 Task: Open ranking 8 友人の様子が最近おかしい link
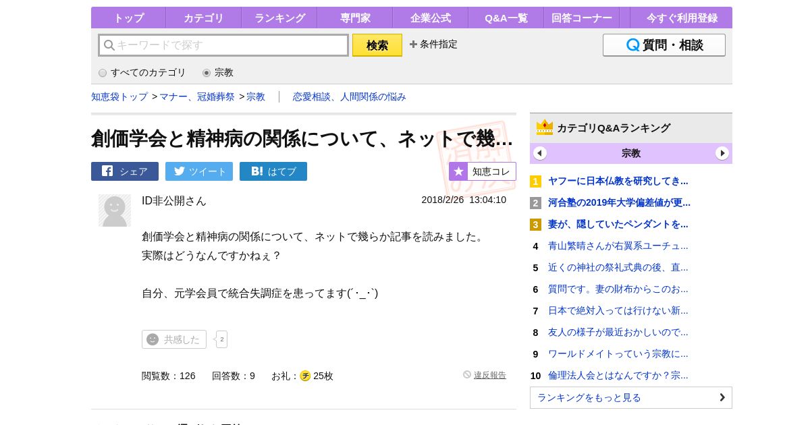tap(618, 332)
